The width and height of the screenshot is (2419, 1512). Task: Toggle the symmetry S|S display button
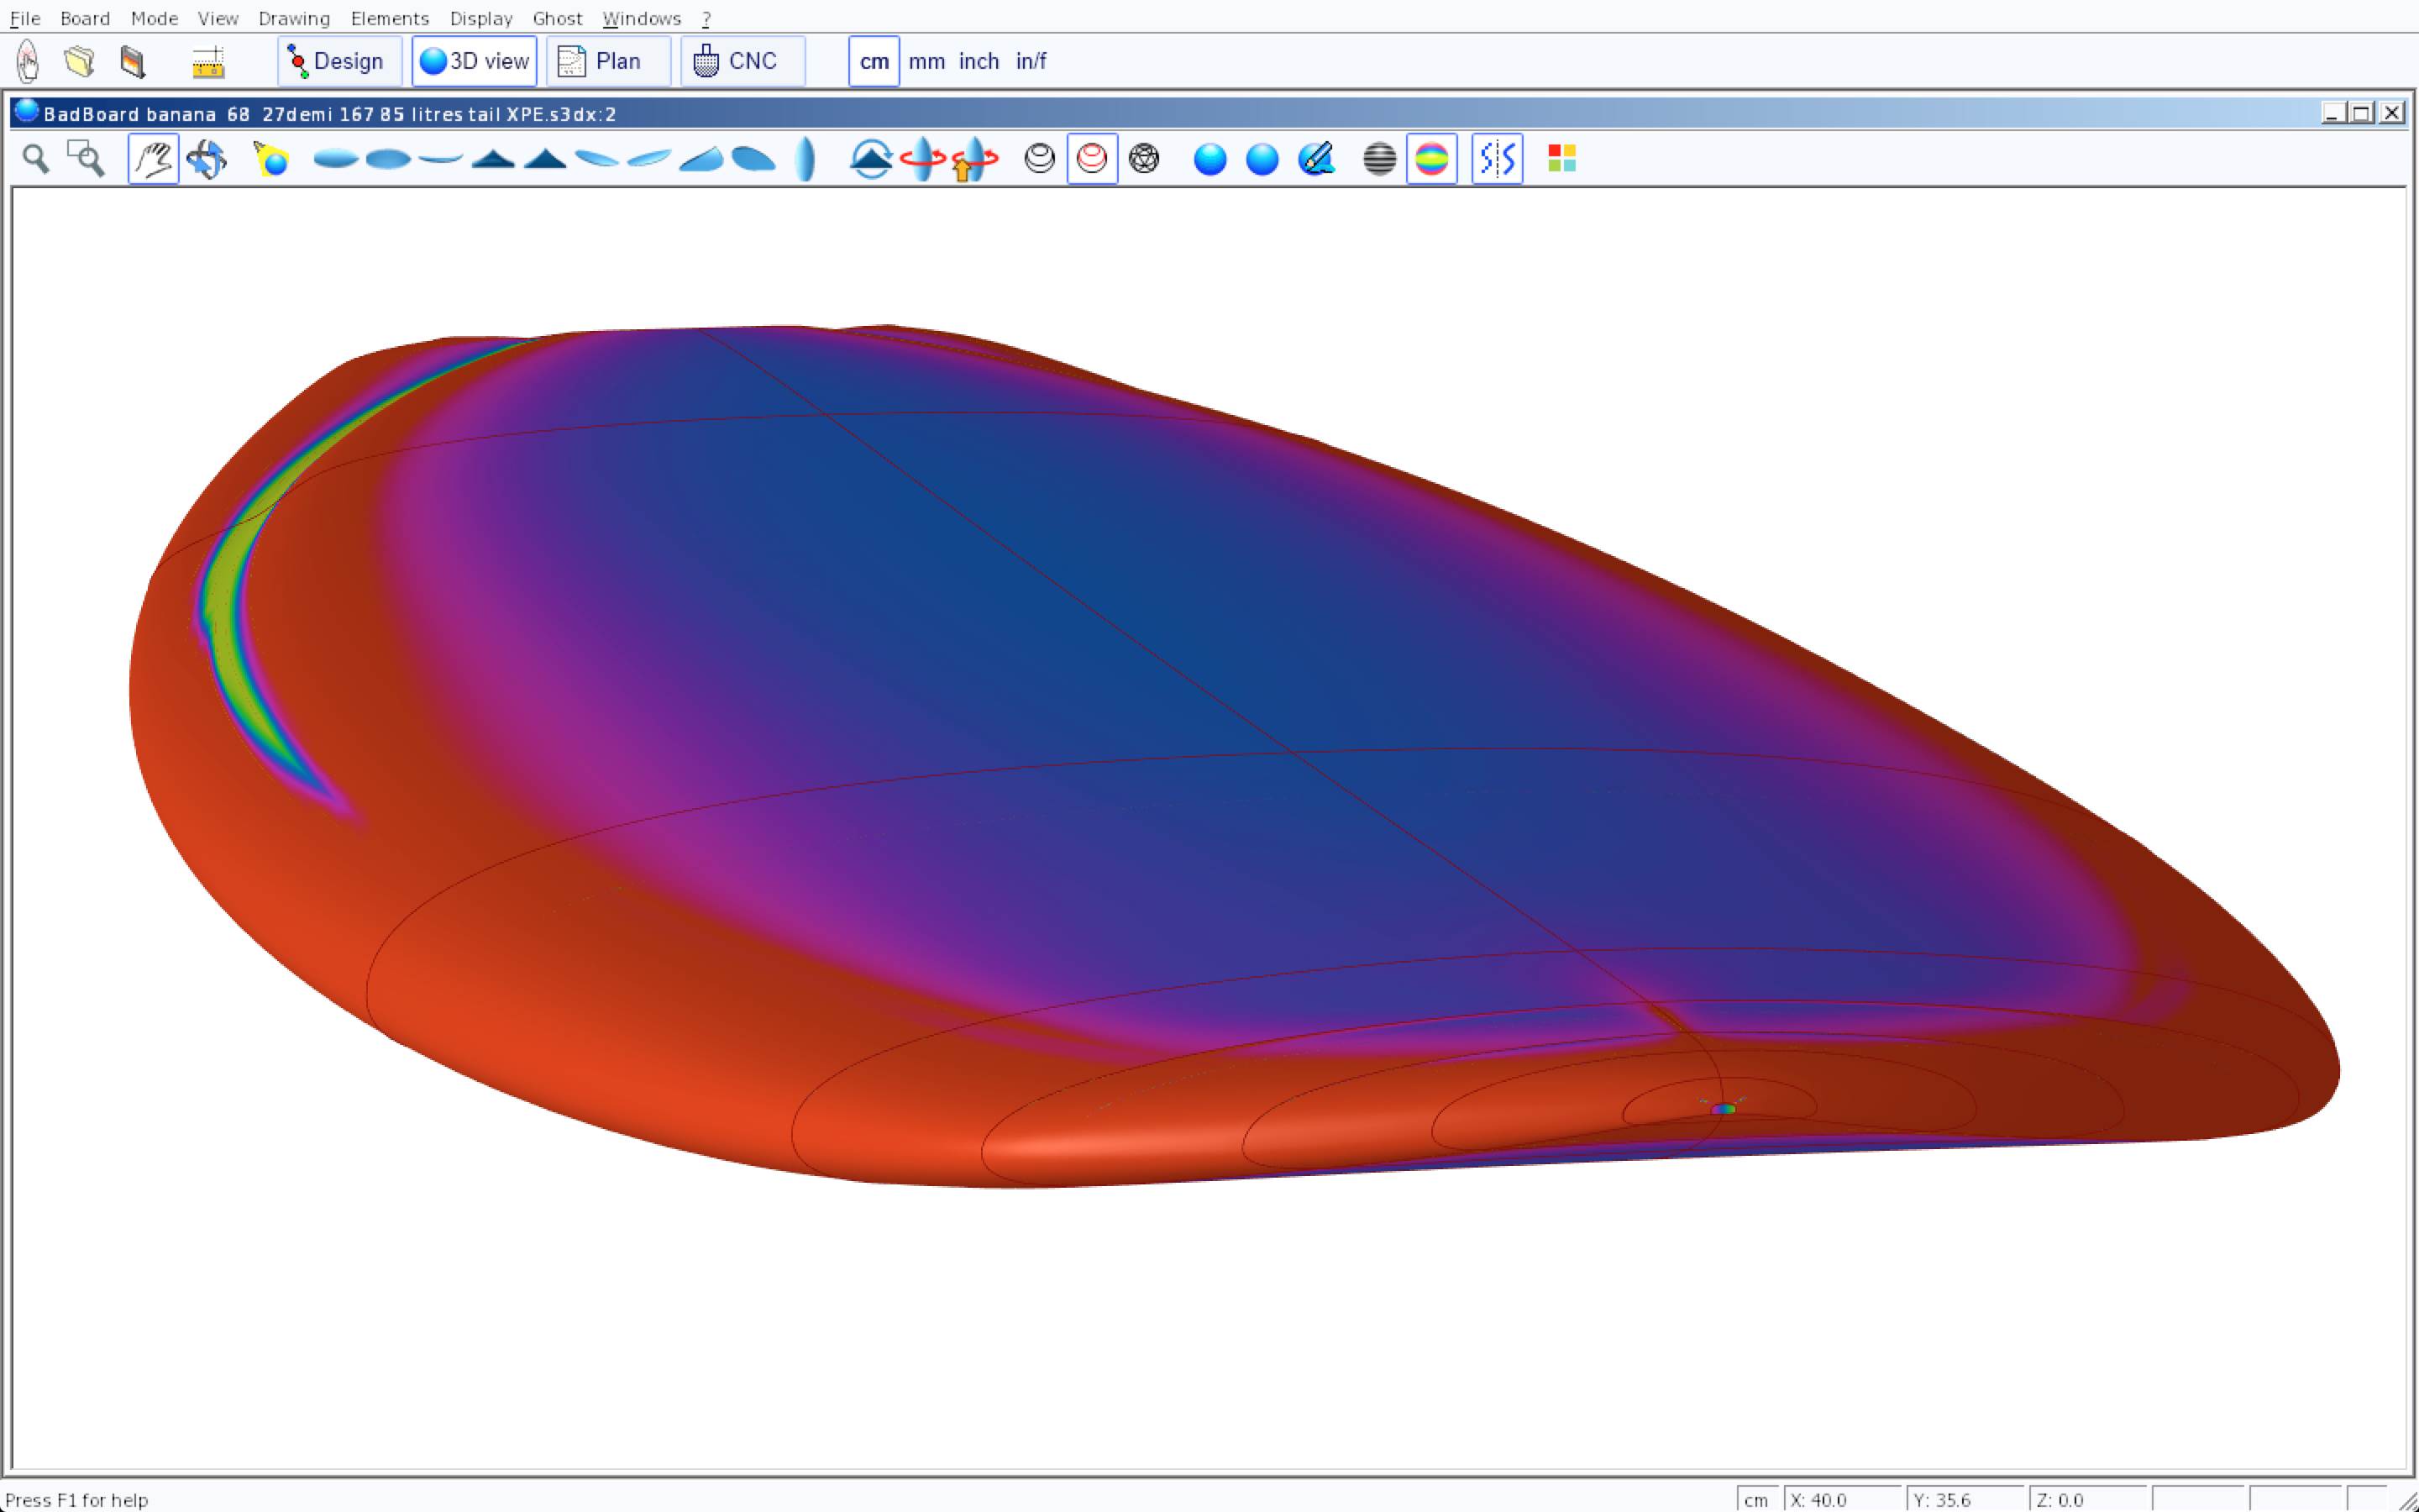(1497, 159)
